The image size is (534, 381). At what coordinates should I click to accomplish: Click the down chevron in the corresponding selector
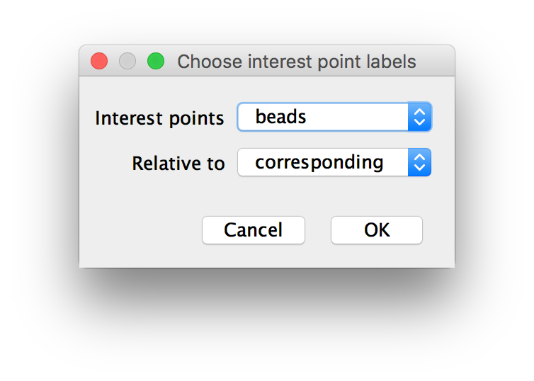tap(419, 167)
